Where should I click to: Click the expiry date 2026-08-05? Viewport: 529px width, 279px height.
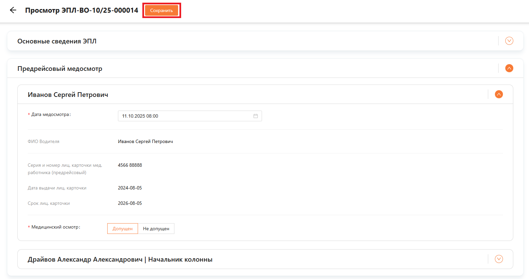[130, 203]
